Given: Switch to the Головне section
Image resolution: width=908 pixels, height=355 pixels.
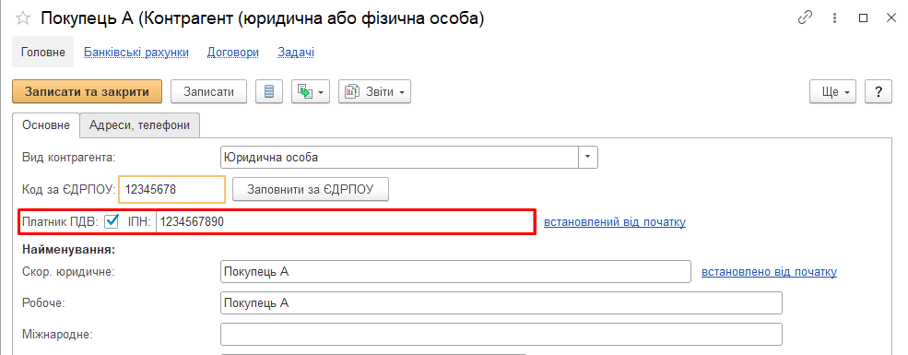Looking at the screenshot, I should pos(42,53).
